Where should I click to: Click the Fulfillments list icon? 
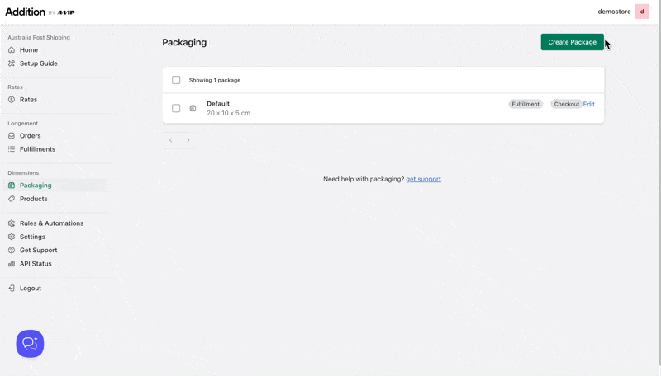click(x=12, y=149)
